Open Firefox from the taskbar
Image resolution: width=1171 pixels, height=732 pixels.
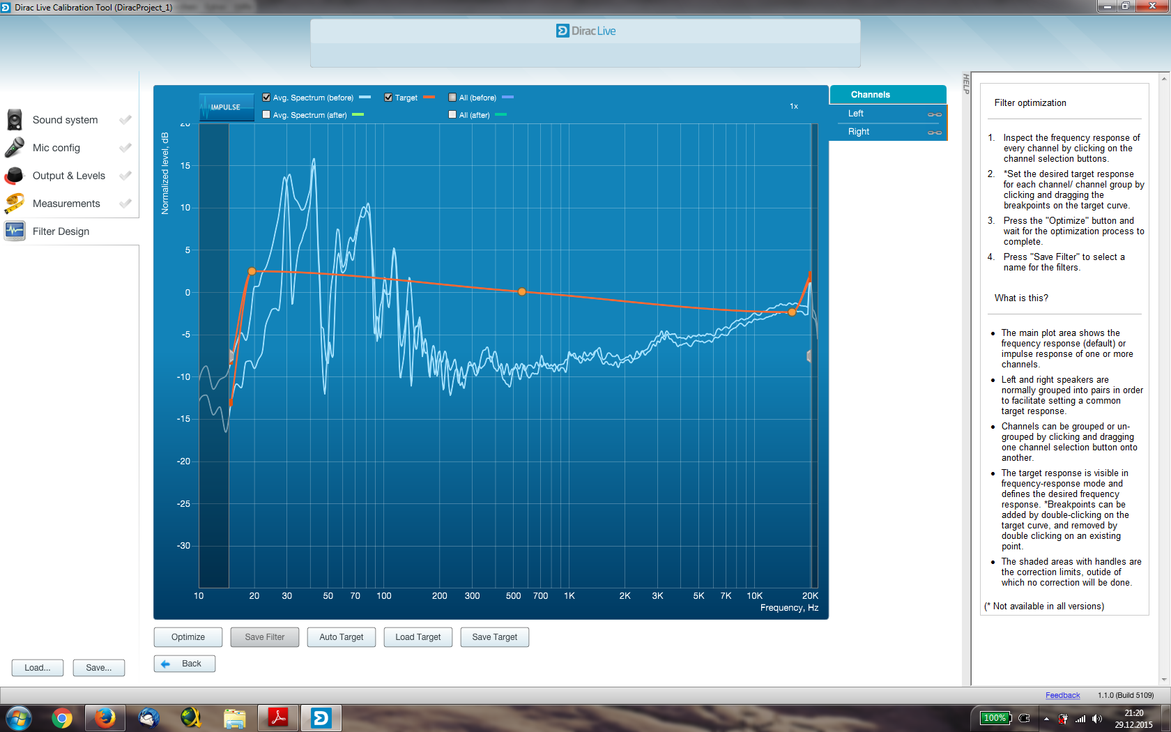[105, 717]
